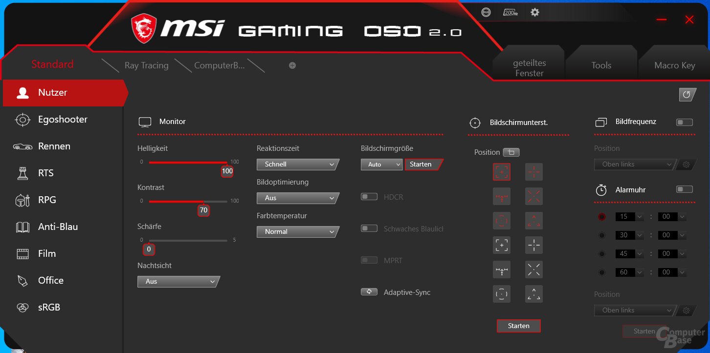
Task: Select the 30 minute alarm radio button
Action: [x=602, y=235]
